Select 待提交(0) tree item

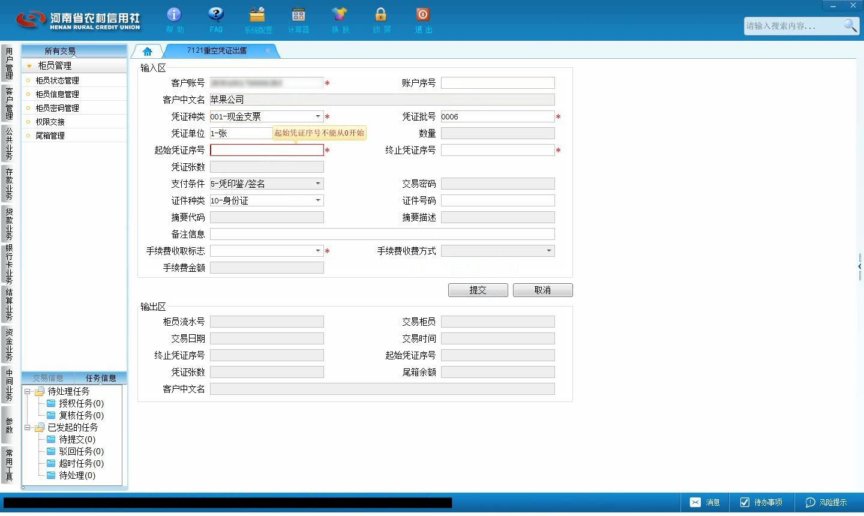point(71,439)
